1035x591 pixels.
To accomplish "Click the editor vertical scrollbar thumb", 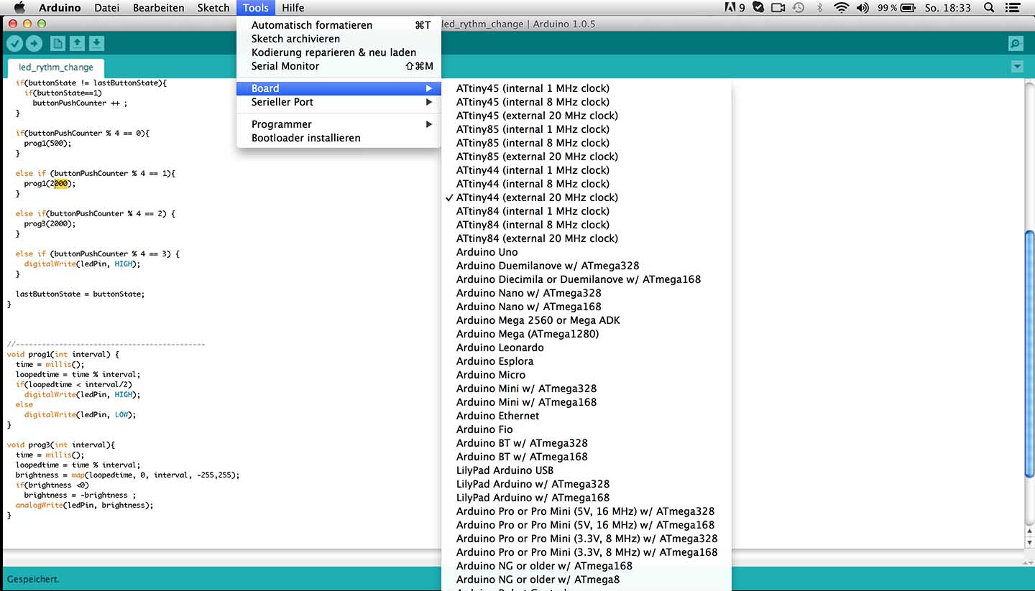I will (1029, 353).
